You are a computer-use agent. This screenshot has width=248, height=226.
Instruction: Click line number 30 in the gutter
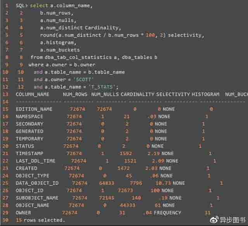(5, 220)
